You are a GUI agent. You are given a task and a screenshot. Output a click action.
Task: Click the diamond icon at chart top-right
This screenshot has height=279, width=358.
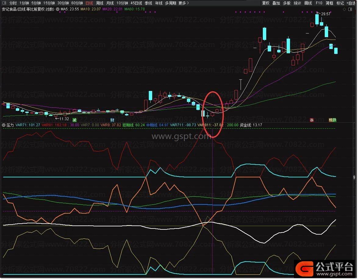click(345, 9)
